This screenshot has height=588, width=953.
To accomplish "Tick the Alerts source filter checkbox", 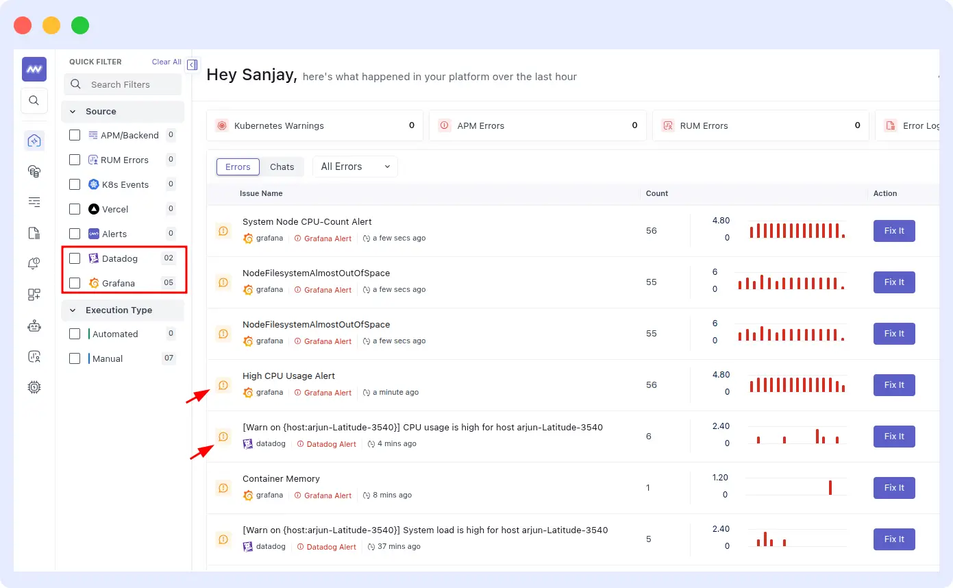I will coord(75,234).
